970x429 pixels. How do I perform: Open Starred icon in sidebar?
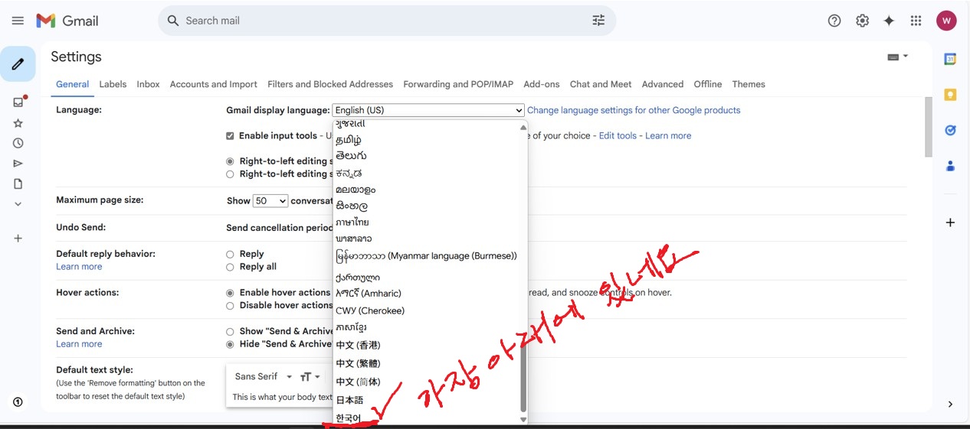[18, 123]
